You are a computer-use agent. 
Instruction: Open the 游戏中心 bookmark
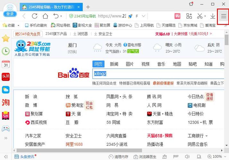[x=123, y=25]
